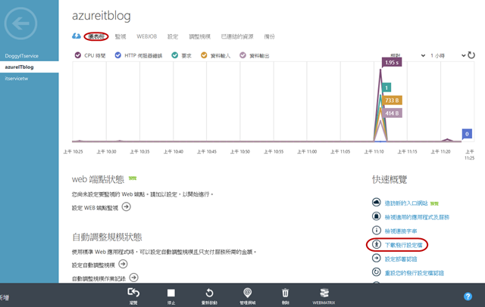Image resolution: width=485 pixels, height=307 pixels.
Task: Refresh the metrics chart
Action: tap(471, 55)
